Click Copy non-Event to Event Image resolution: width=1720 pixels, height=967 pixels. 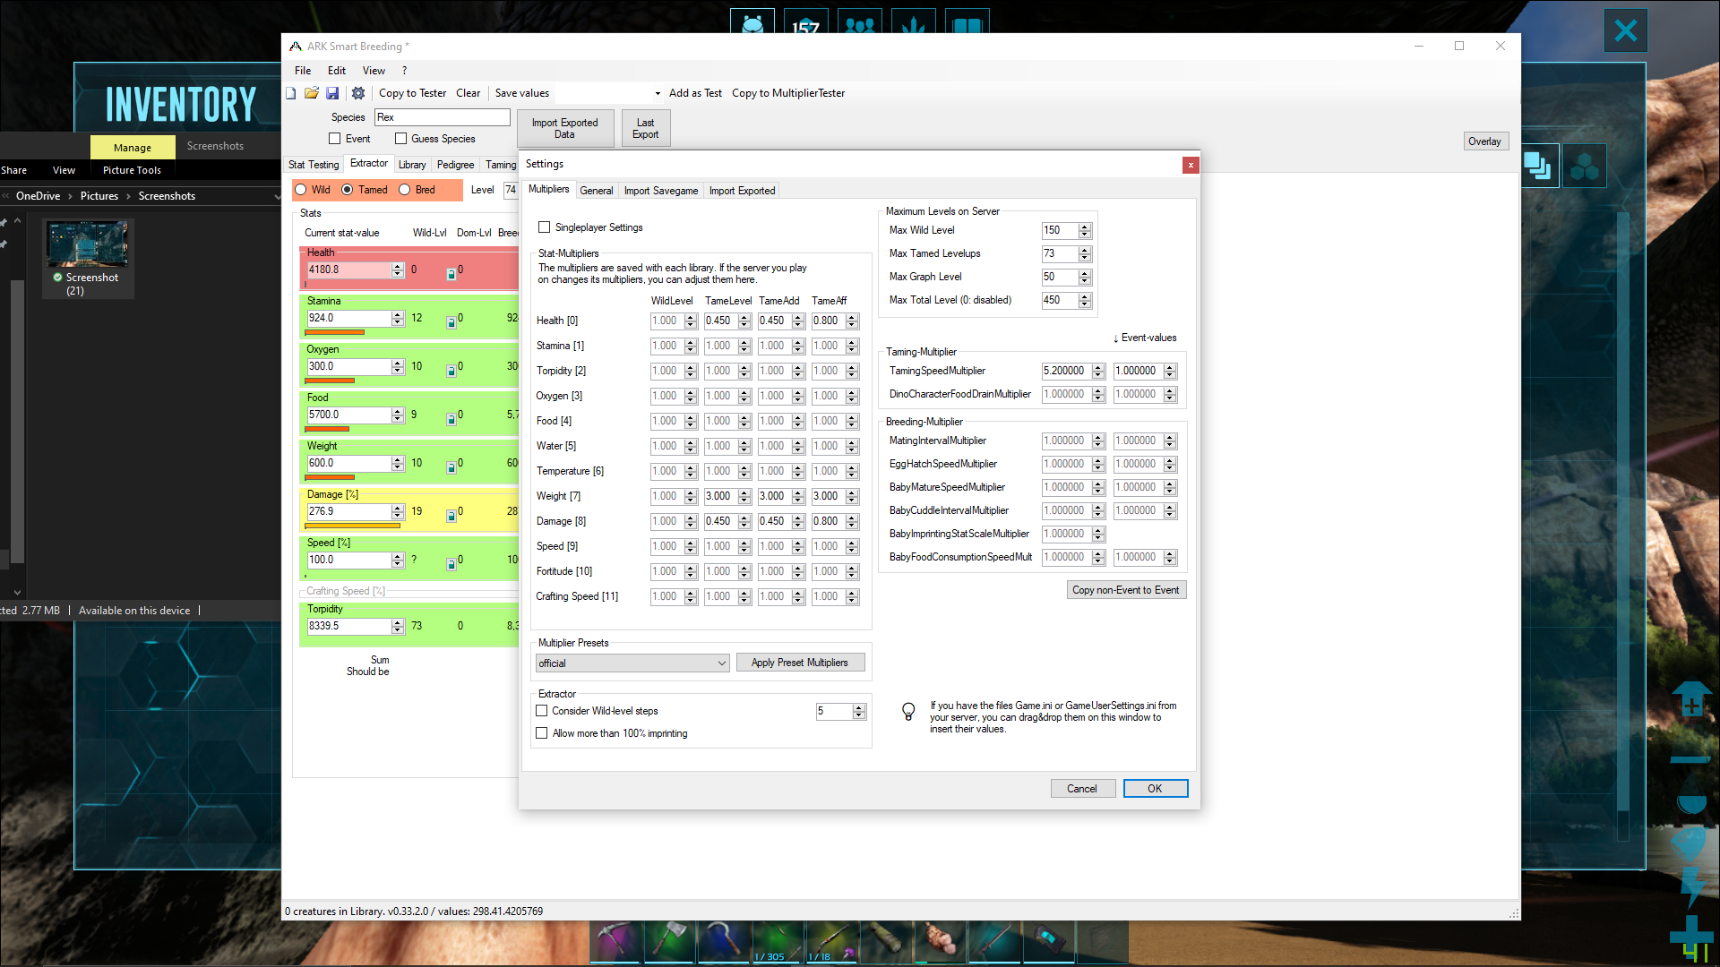click(x=1126, y=589)
